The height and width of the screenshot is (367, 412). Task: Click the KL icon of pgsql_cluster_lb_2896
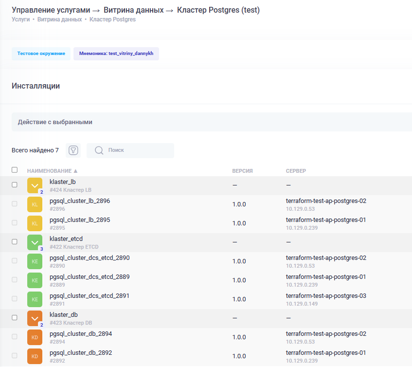tap(35, 204)
